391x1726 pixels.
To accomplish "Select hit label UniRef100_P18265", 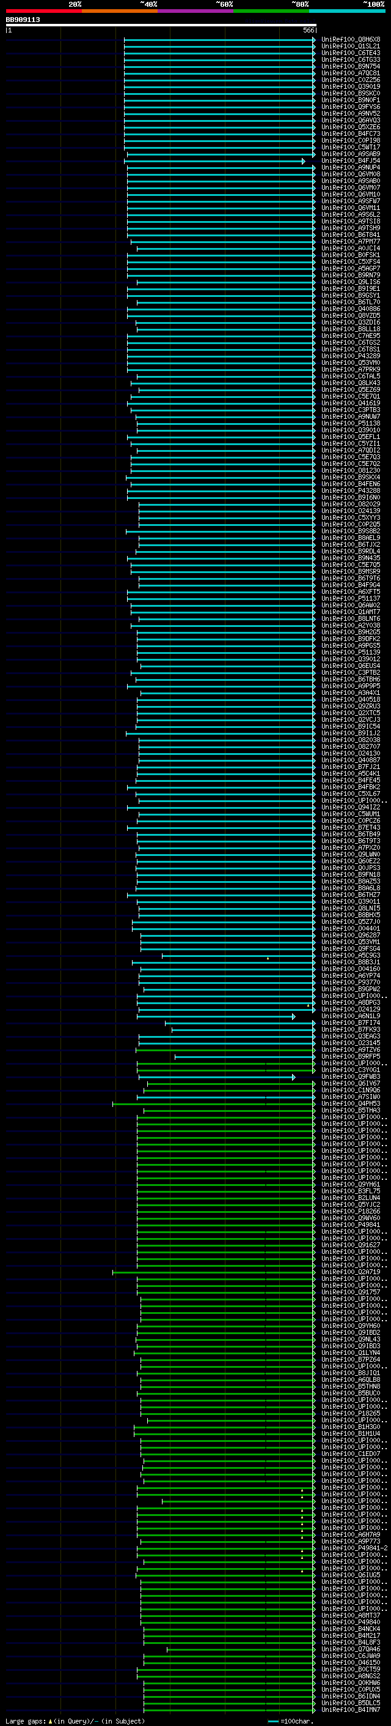I will (351, 1413).
